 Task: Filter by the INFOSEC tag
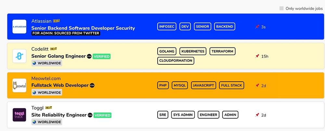coord(167,27)
